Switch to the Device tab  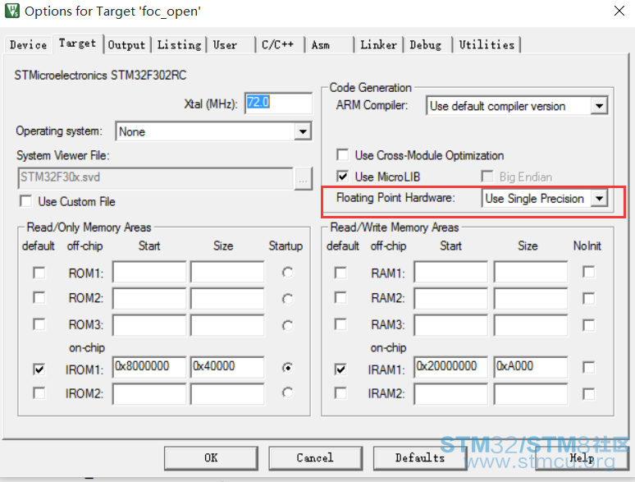click(29, 44)
